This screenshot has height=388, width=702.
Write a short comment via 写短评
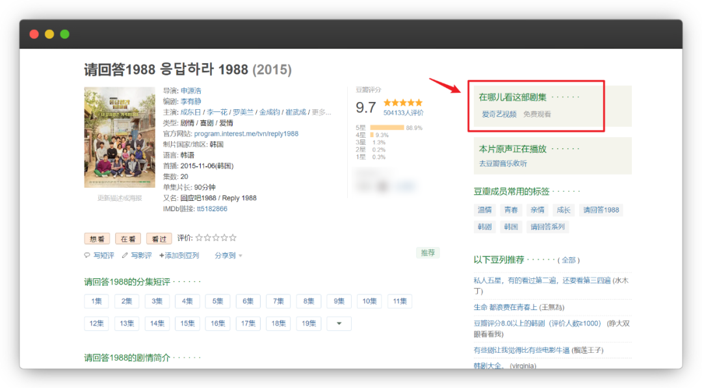tap(103, 255)
